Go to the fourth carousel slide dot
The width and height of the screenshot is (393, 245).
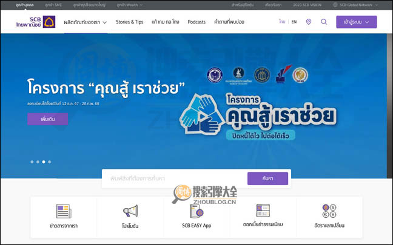[x=50, y=162]
